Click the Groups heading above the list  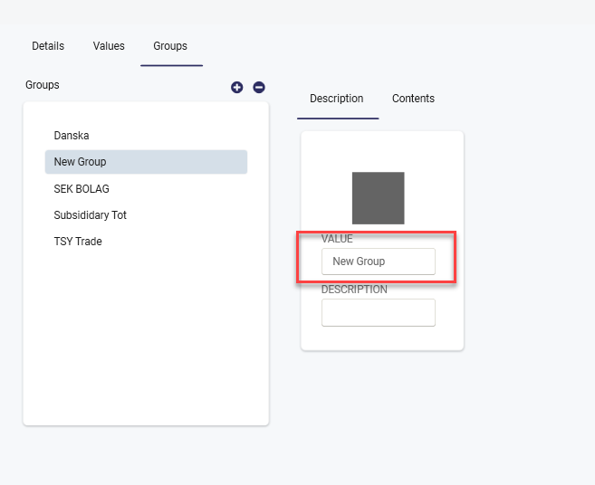(43, 85)
